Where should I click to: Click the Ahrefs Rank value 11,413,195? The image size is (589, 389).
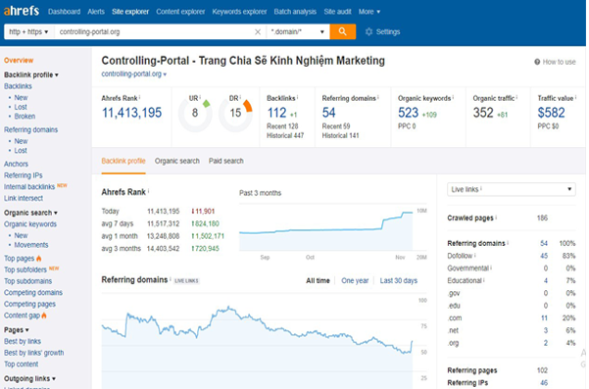tap(132, 113)
